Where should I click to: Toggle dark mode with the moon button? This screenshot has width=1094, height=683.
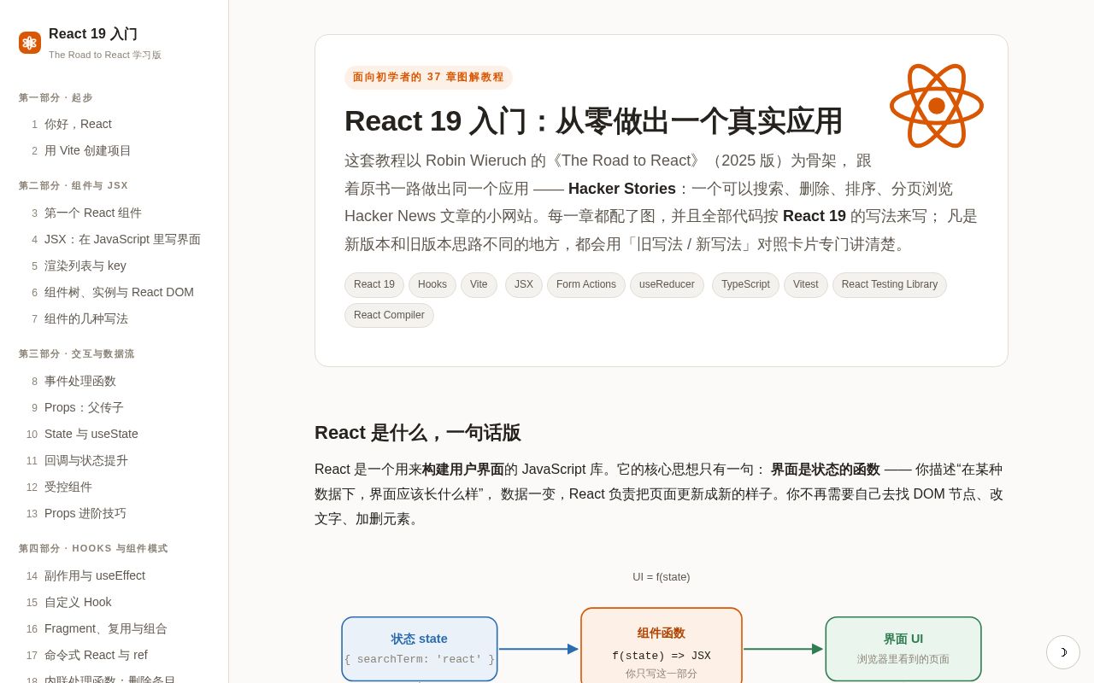click(x=1063, y=652)
